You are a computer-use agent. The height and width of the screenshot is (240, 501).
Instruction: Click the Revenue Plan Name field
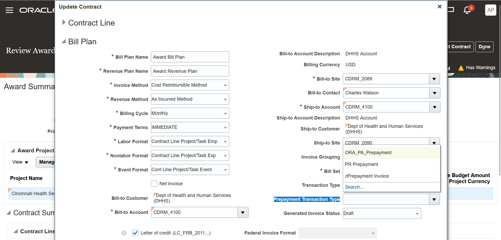[x=190, y=71]
